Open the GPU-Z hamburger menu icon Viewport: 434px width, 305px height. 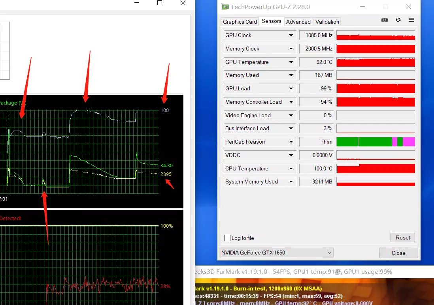coord(411,20)
